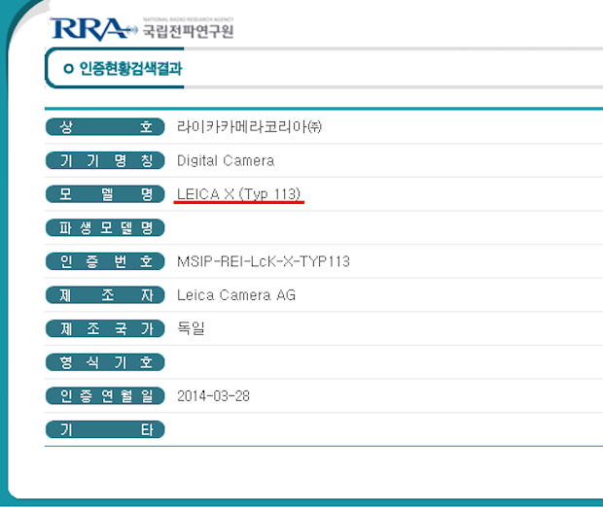The height and width of the screenshot is (508, 603).
Task: Click the Digital Camera device name value
Action: [226, 160]
